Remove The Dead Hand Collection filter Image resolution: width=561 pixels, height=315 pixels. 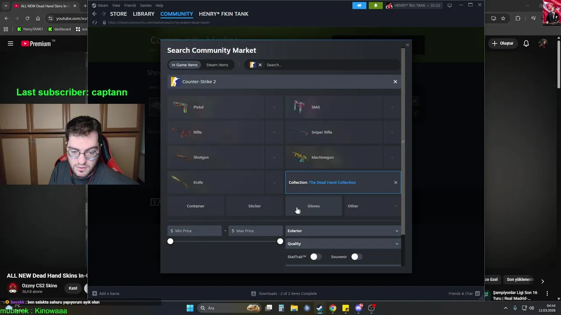[x=395, y=182]
